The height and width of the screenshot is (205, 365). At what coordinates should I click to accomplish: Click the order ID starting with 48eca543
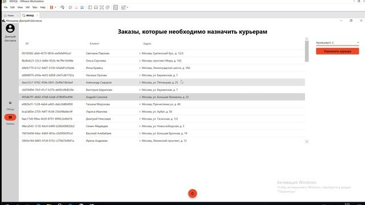(x=48, y=126)
